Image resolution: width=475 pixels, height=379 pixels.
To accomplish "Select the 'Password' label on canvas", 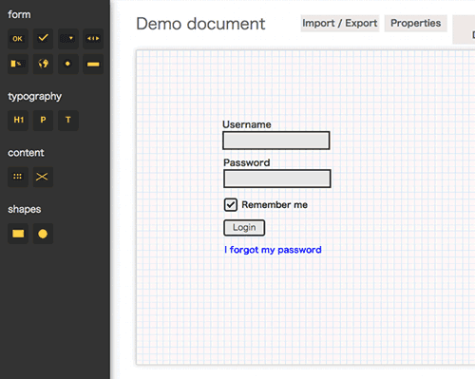I will point(247,162).
